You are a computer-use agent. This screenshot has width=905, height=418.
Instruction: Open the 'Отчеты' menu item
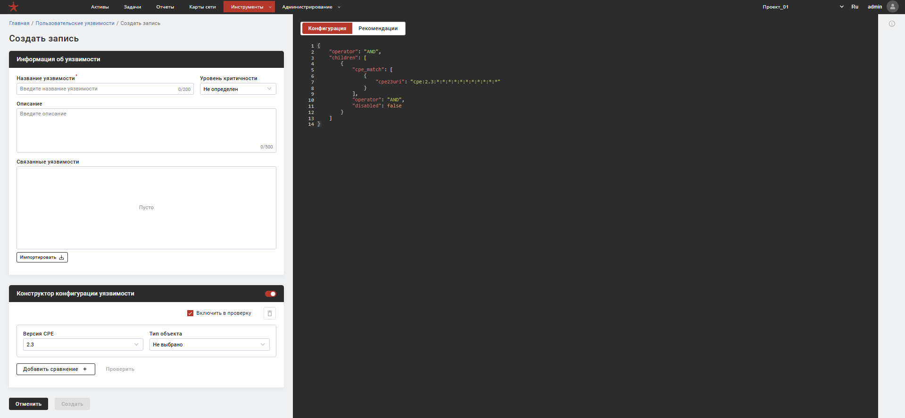click(x=165, y=7)
